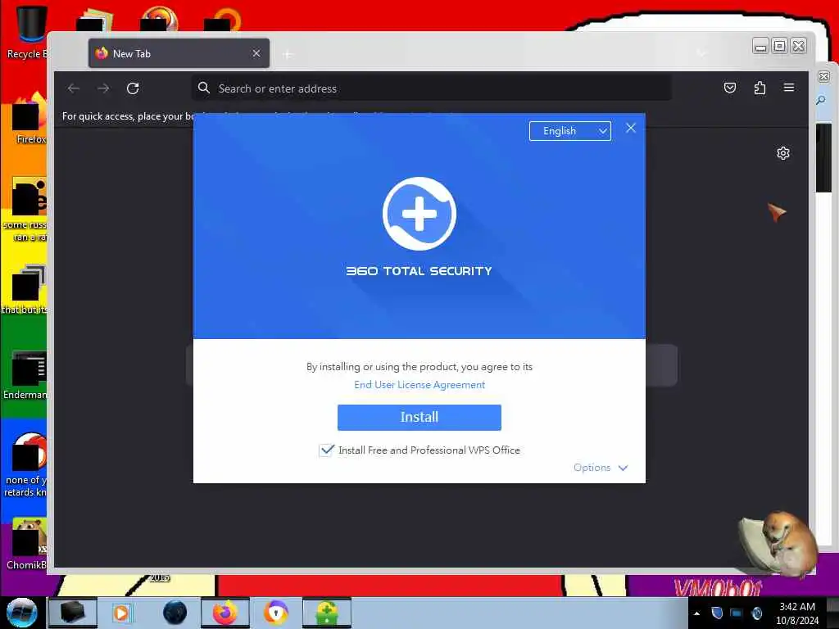This screenshot has height=629, width=839.
Task: Focus the Search or enter address bar
Action: click(x=431, y=88)
